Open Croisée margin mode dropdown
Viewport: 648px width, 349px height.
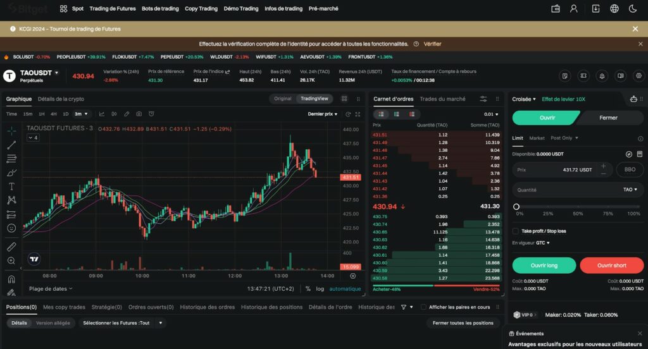(x=523, y=99)
